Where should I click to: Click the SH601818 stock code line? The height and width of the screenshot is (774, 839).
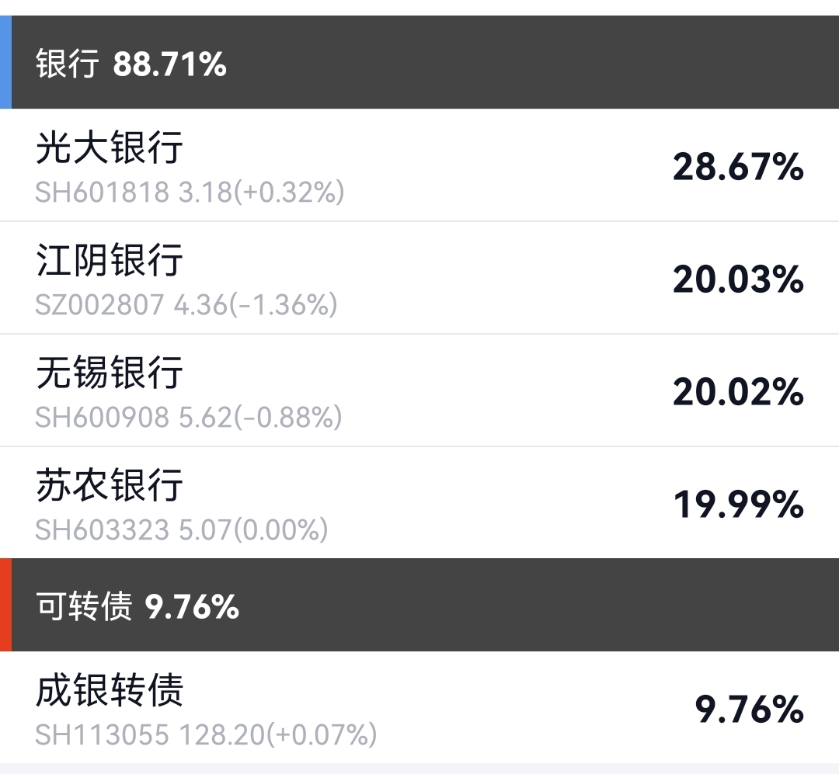(x=190, y=192)
